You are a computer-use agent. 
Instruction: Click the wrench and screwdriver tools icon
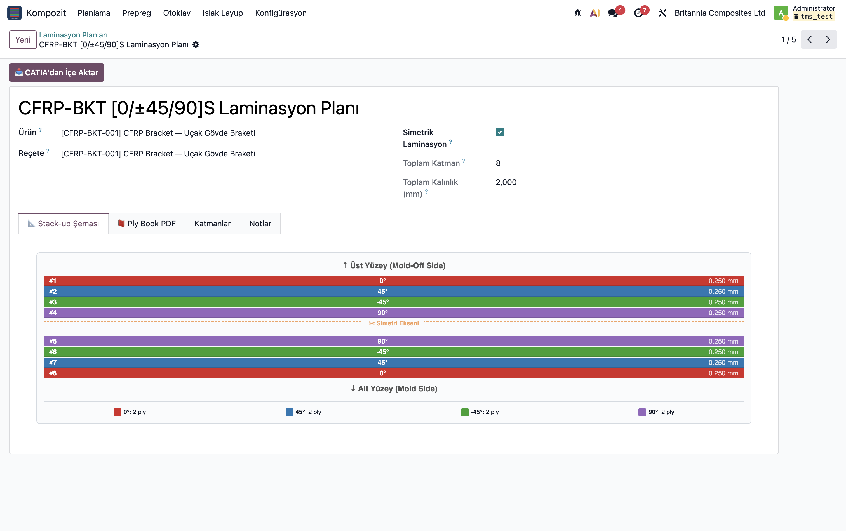[662, 13]
